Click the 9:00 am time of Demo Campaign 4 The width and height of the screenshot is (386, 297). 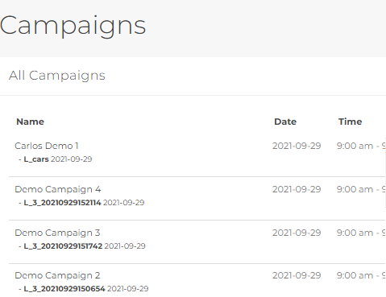(x=355, y=189)
